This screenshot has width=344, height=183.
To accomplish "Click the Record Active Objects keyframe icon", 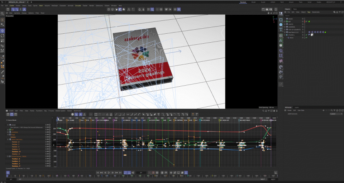I will [x=149, y=173].
